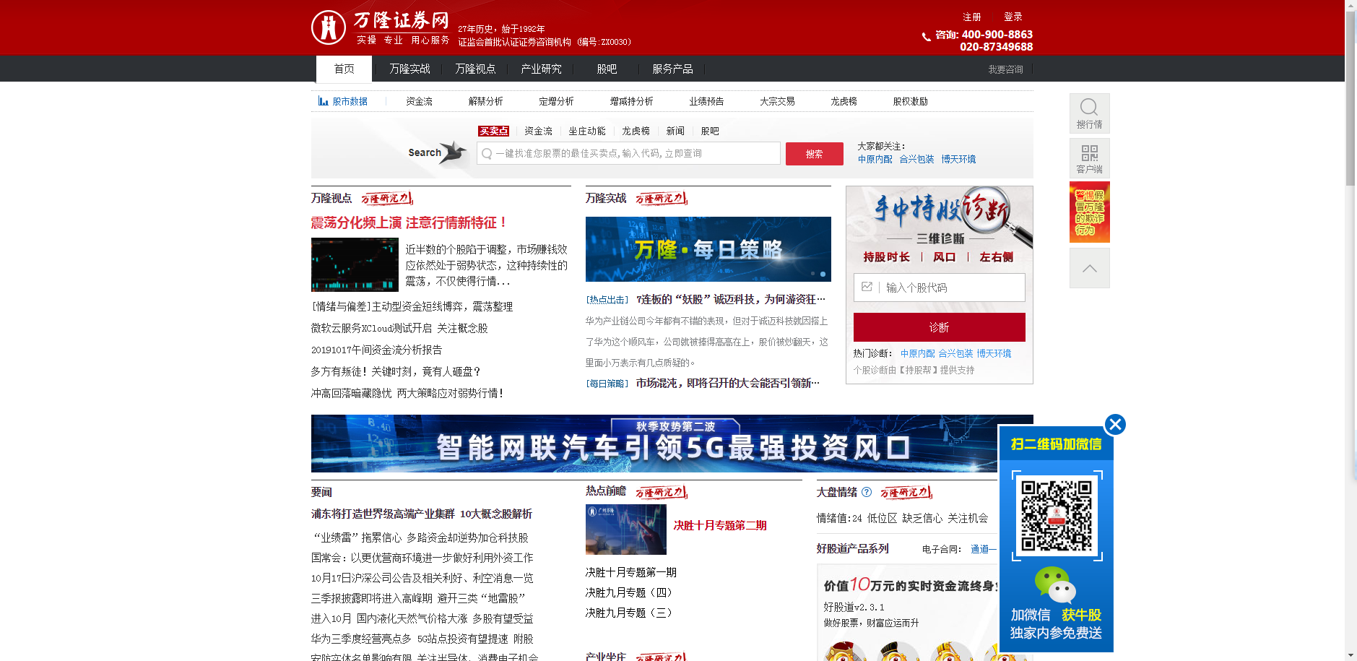Click the 万隆证券网 logo icon
This screenshot has height=661, width=1357.
pos(328,27)
